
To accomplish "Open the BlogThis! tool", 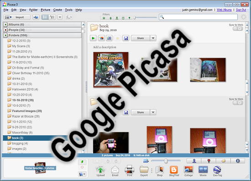I will (174, 171).
